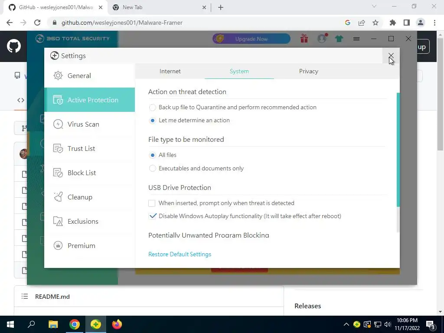This screenshot has height=333, width=444.
Task: Switch to the Internet tab
Action: pos(170,72)
